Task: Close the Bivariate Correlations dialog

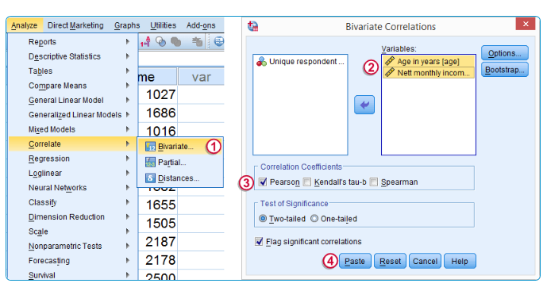Action: pos(526,24)
